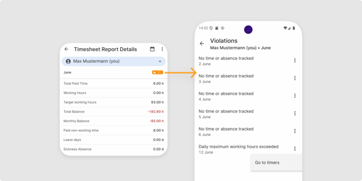The width and height of the screenshot is (362, 181).
Task: Click the Violations screen title
Action: pos(224,41)
